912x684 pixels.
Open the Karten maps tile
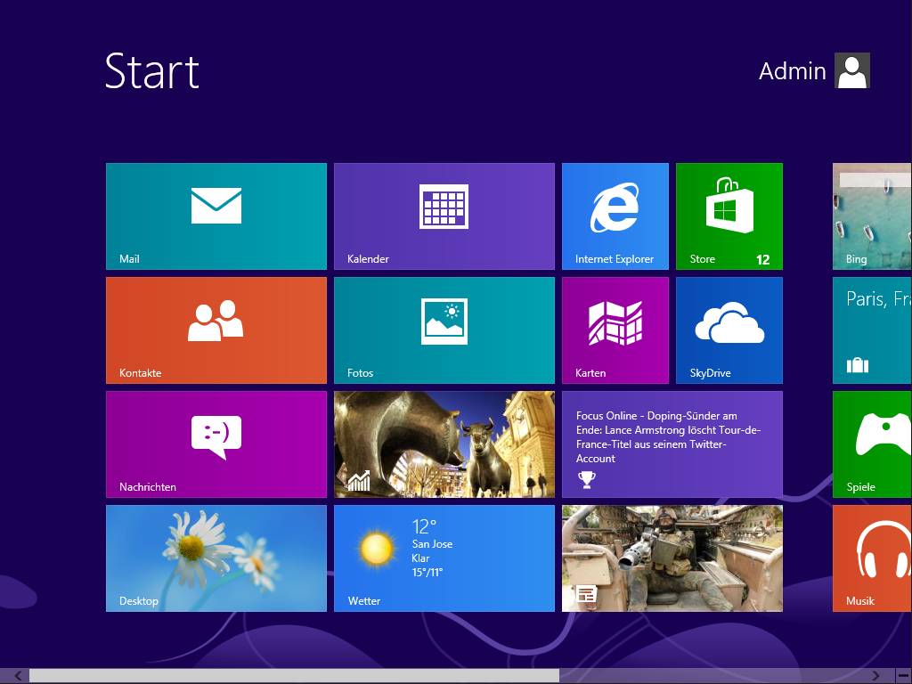(615, 330)
